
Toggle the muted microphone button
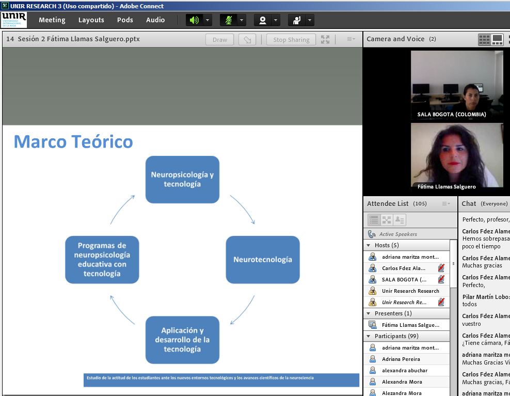[228, 20]
